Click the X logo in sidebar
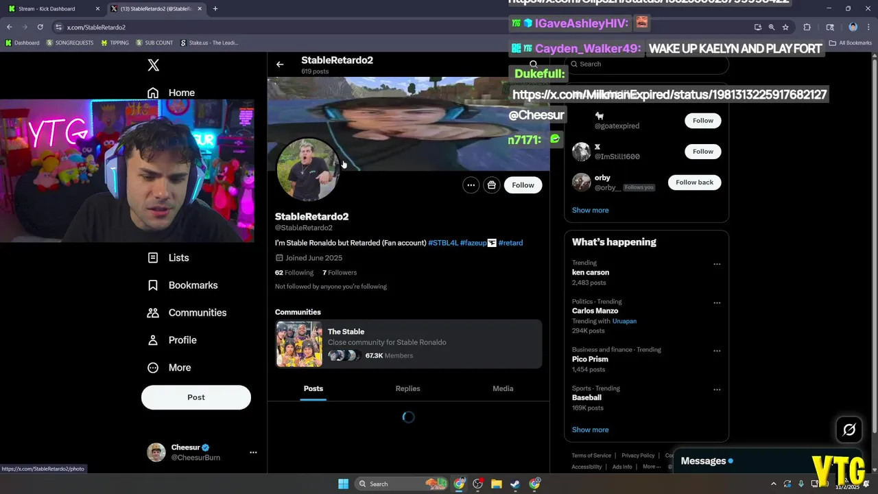This screenshot has height=494, width=878. 154,65
